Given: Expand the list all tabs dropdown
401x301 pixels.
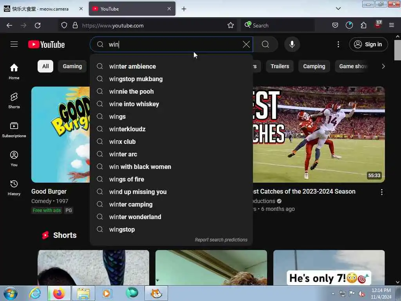Looking at the screenshot, I should 338,9.
